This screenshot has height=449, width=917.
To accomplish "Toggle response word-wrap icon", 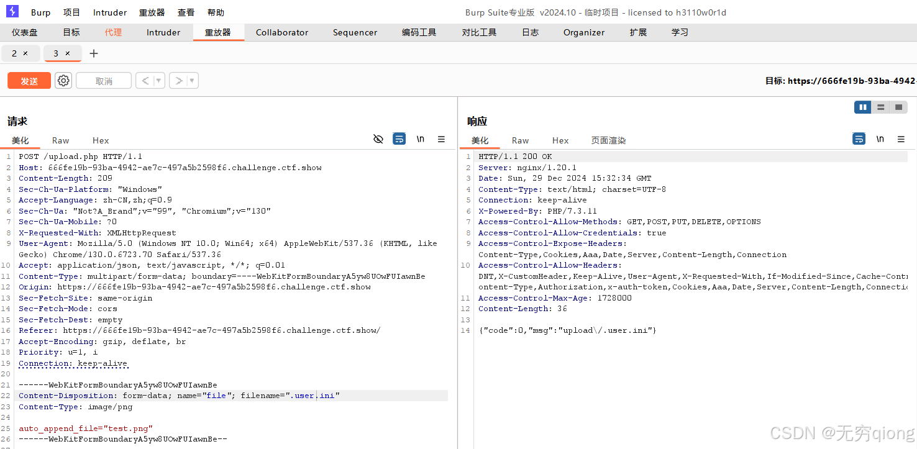I will point(859,139).
